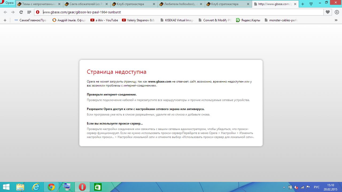Open the network signal tray icon

click(302, 187)
